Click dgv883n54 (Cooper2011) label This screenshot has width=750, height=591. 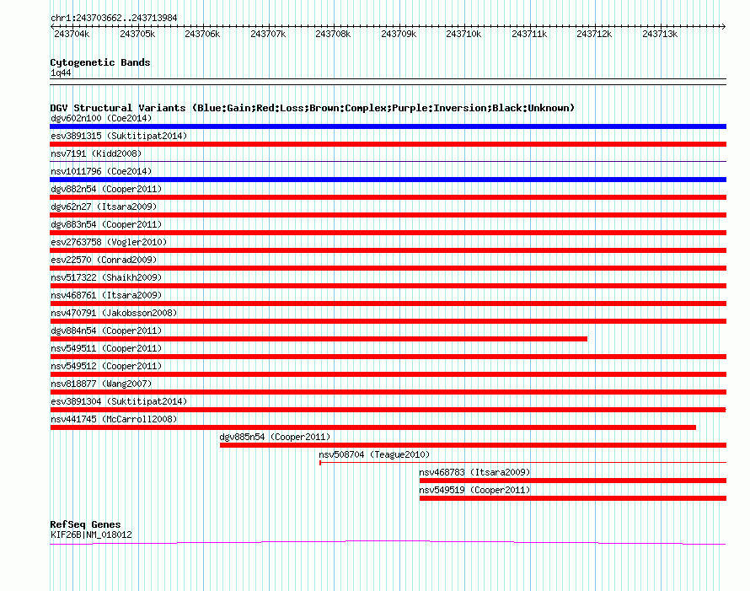click(x=106, y=224)
